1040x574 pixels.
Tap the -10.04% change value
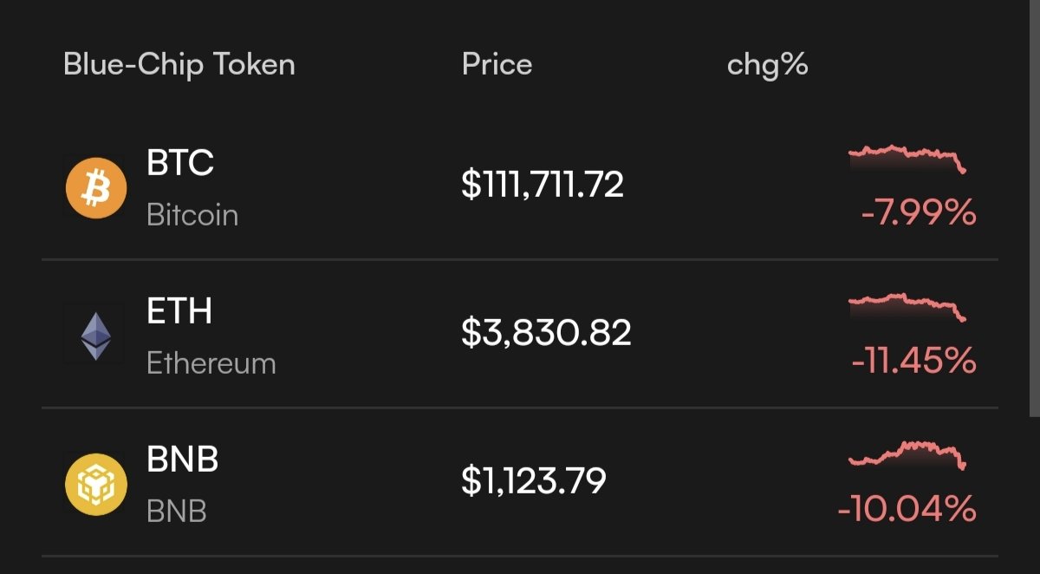[x=907, y=509]
